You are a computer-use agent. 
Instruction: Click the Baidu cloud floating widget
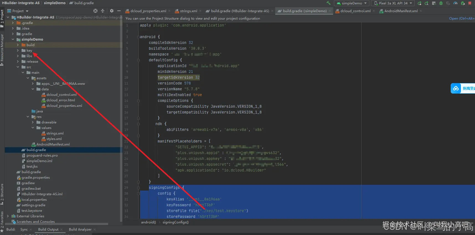463,88
